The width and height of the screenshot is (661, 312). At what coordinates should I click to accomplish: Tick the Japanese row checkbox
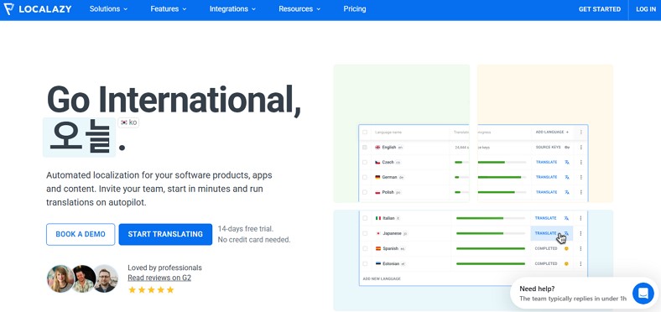pyautogui.click(x=365, y=233)
